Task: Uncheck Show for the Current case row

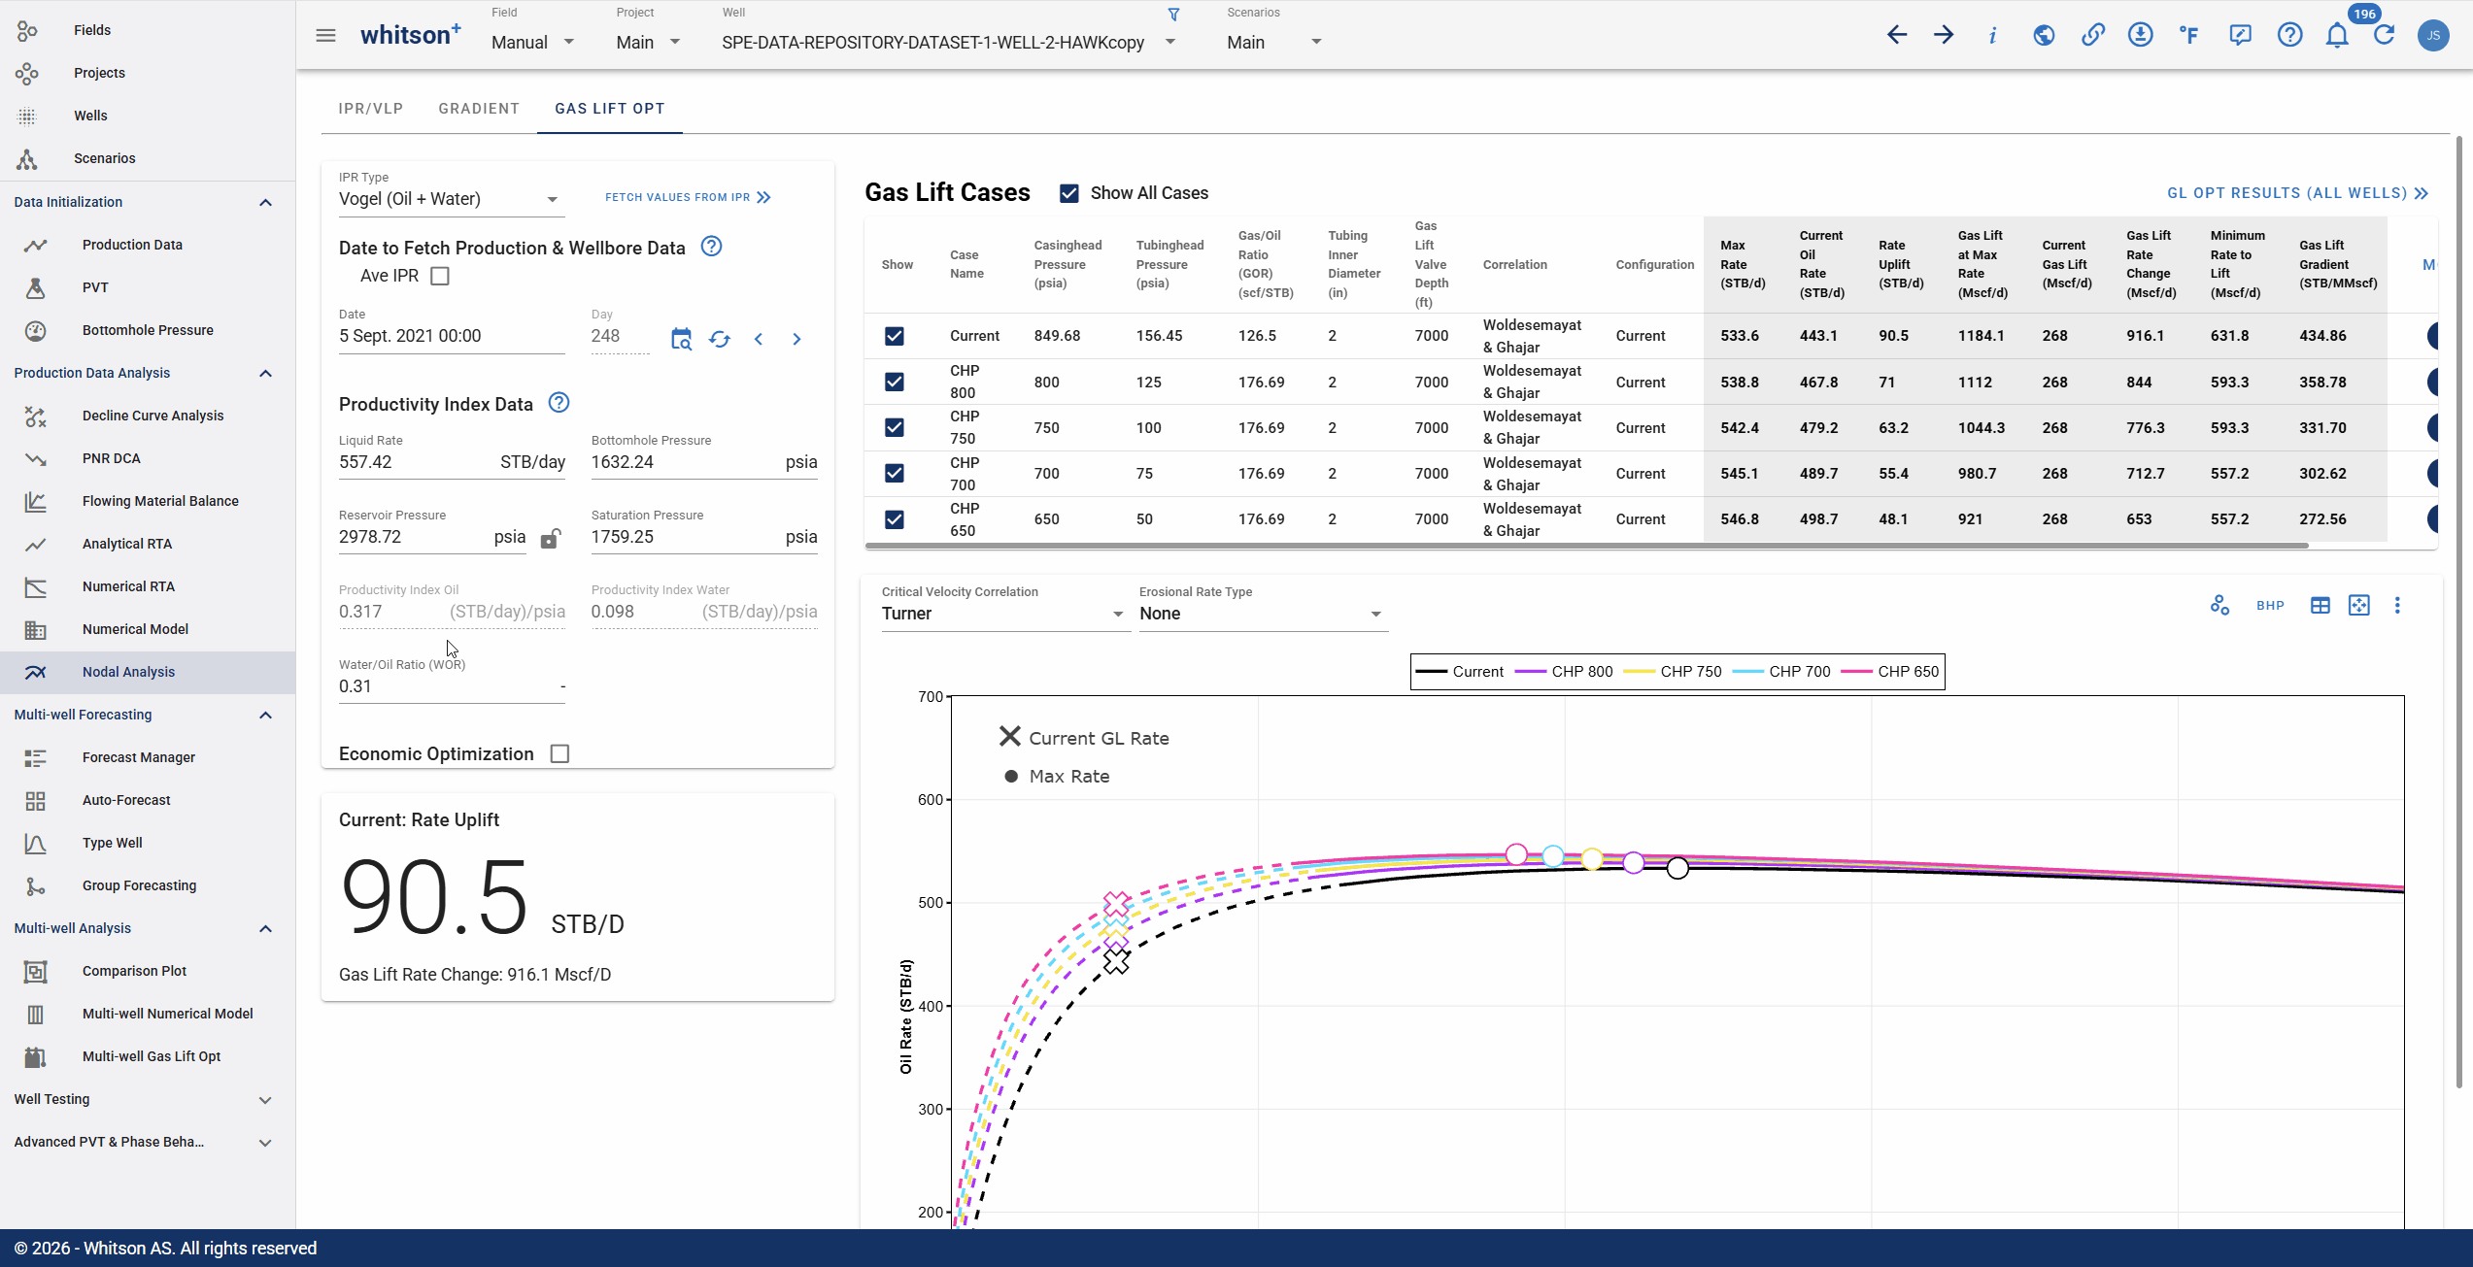Action: (x=895, y=336)
